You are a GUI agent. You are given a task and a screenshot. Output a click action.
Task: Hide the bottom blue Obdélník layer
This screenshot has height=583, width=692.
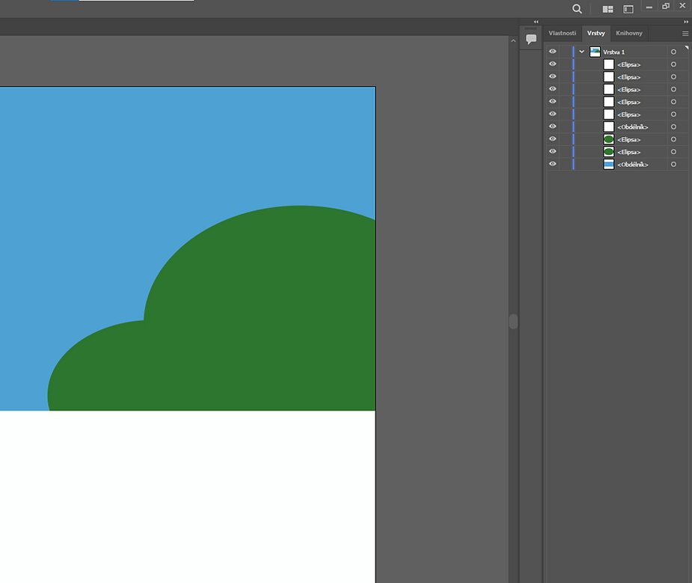[x=553, y=164]
